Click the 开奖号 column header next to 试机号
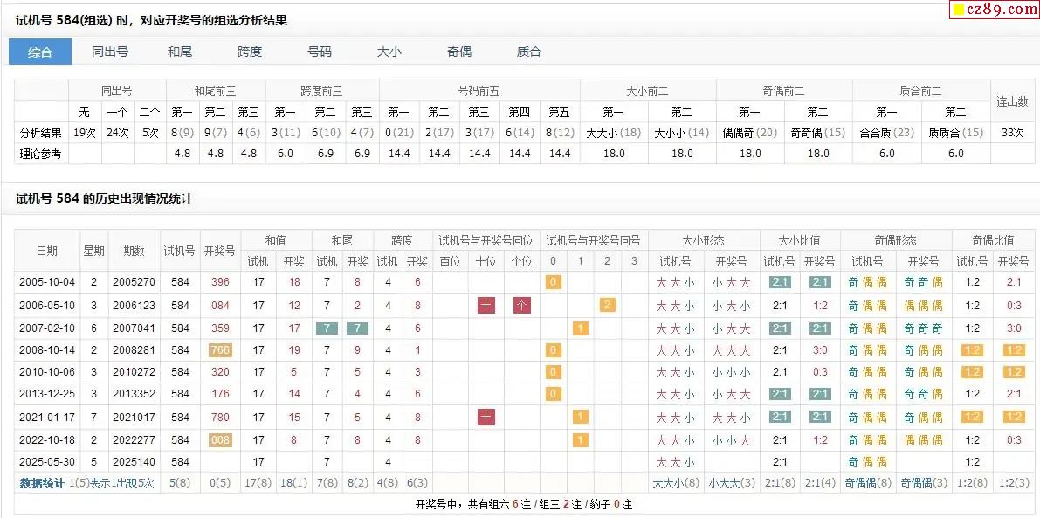 coord(220,251)
